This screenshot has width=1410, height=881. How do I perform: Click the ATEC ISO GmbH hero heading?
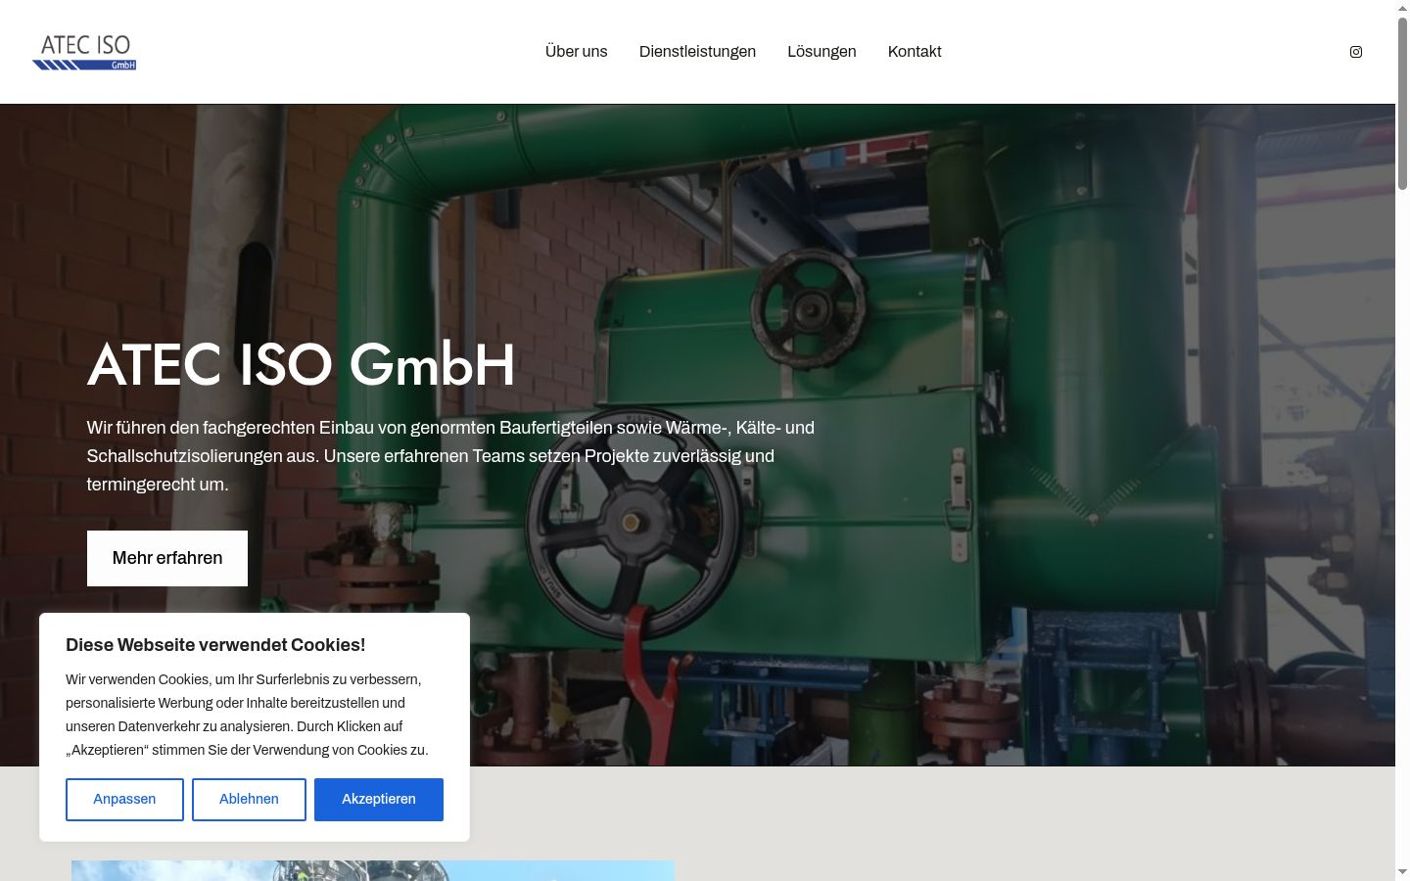(302, 365)
